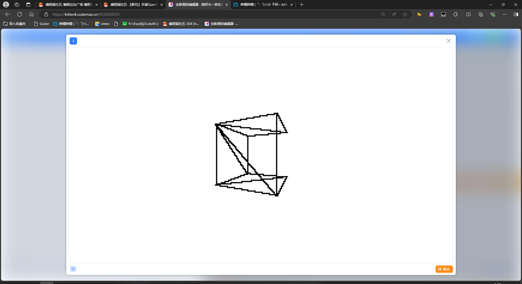
Task: Restore down the browser window
Action: point(503,5)
